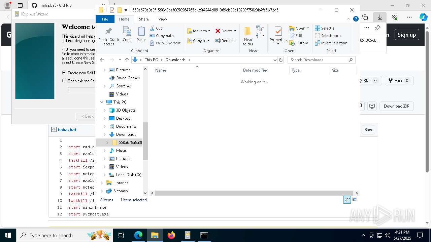Screen dimensions: 431x242
Task: Open Task View on taskbar
Action: click(121, 235)
